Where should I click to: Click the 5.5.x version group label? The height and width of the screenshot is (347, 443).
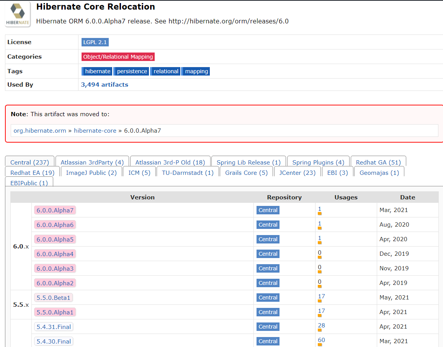coord(21,305)
